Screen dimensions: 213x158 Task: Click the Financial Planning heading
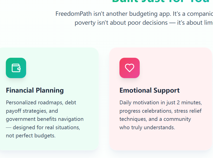click(35, 90)
